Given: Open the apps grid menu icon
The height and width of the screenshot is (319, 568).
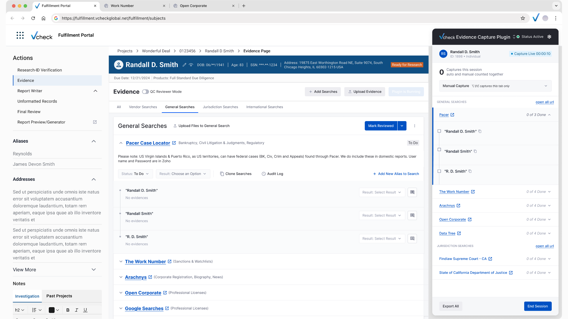Looking at the screenshot, I should [20, 35].
